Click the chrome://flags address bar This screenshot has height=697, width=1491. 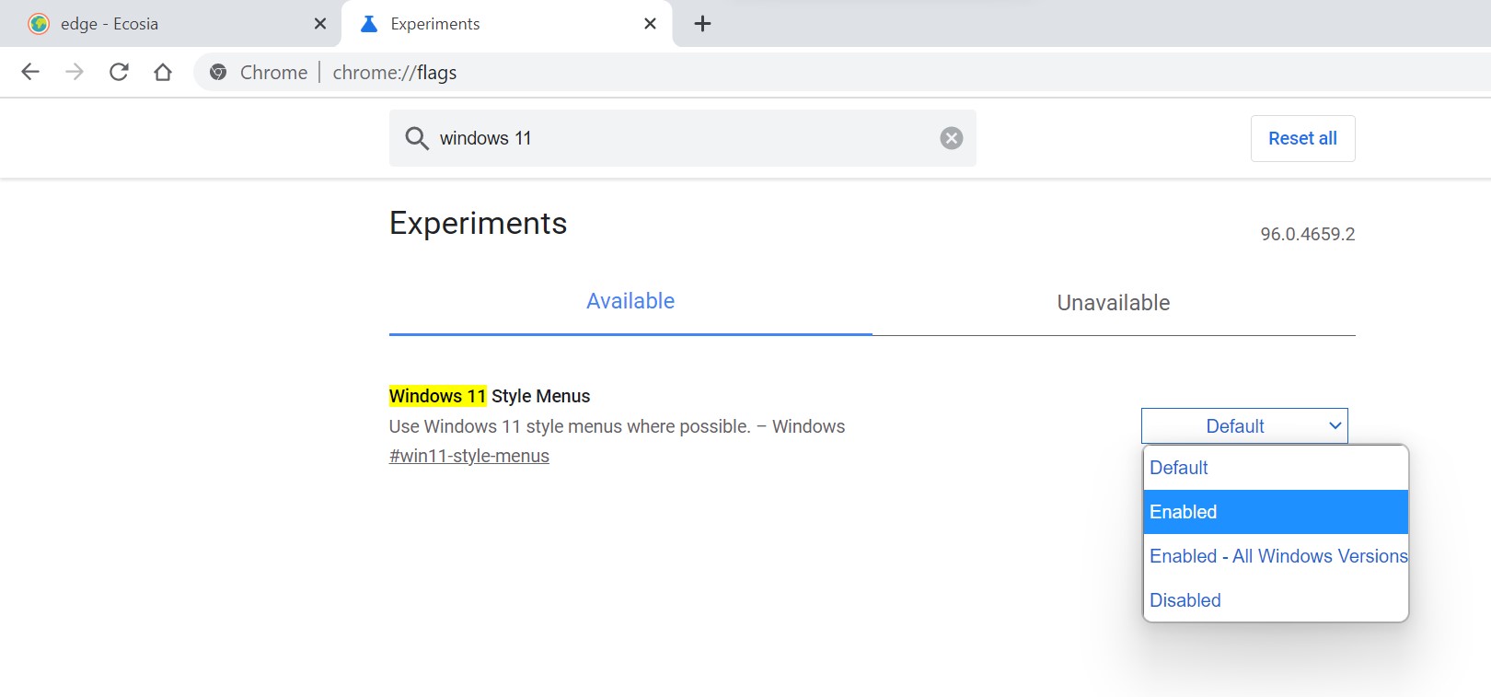tap(842, 72)
